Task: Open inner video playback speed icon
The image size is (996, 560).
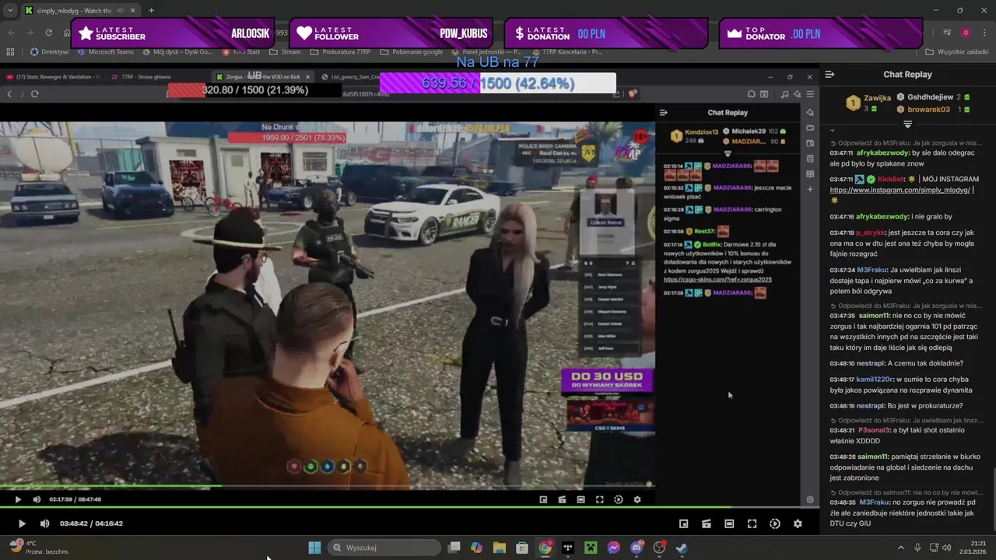Action: [x=619, y=499]
